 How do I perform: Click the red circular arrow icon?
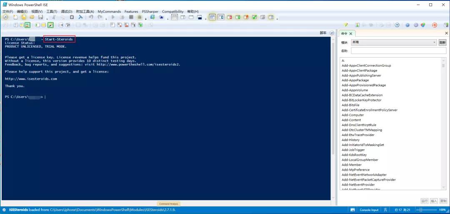pos(435,25)
